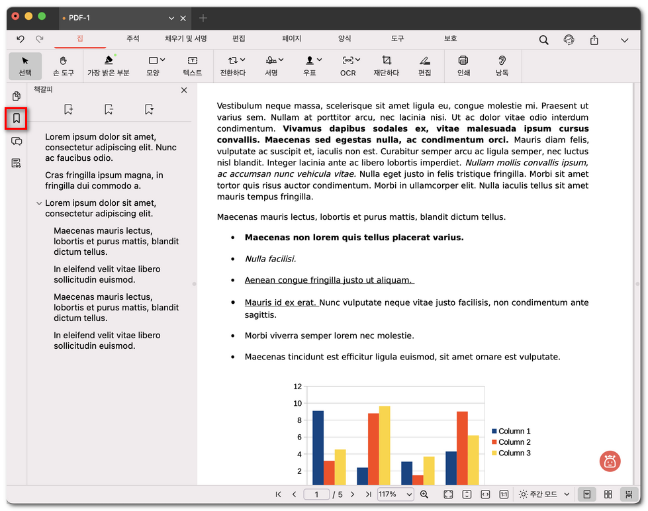This screenshot has height=511, width=648.
Task: Open the protect (보호) tab
Action: [450, 39]
